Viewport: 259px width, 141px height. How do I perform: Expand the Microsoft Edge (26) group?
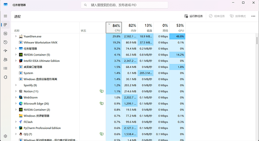point(16,103)
